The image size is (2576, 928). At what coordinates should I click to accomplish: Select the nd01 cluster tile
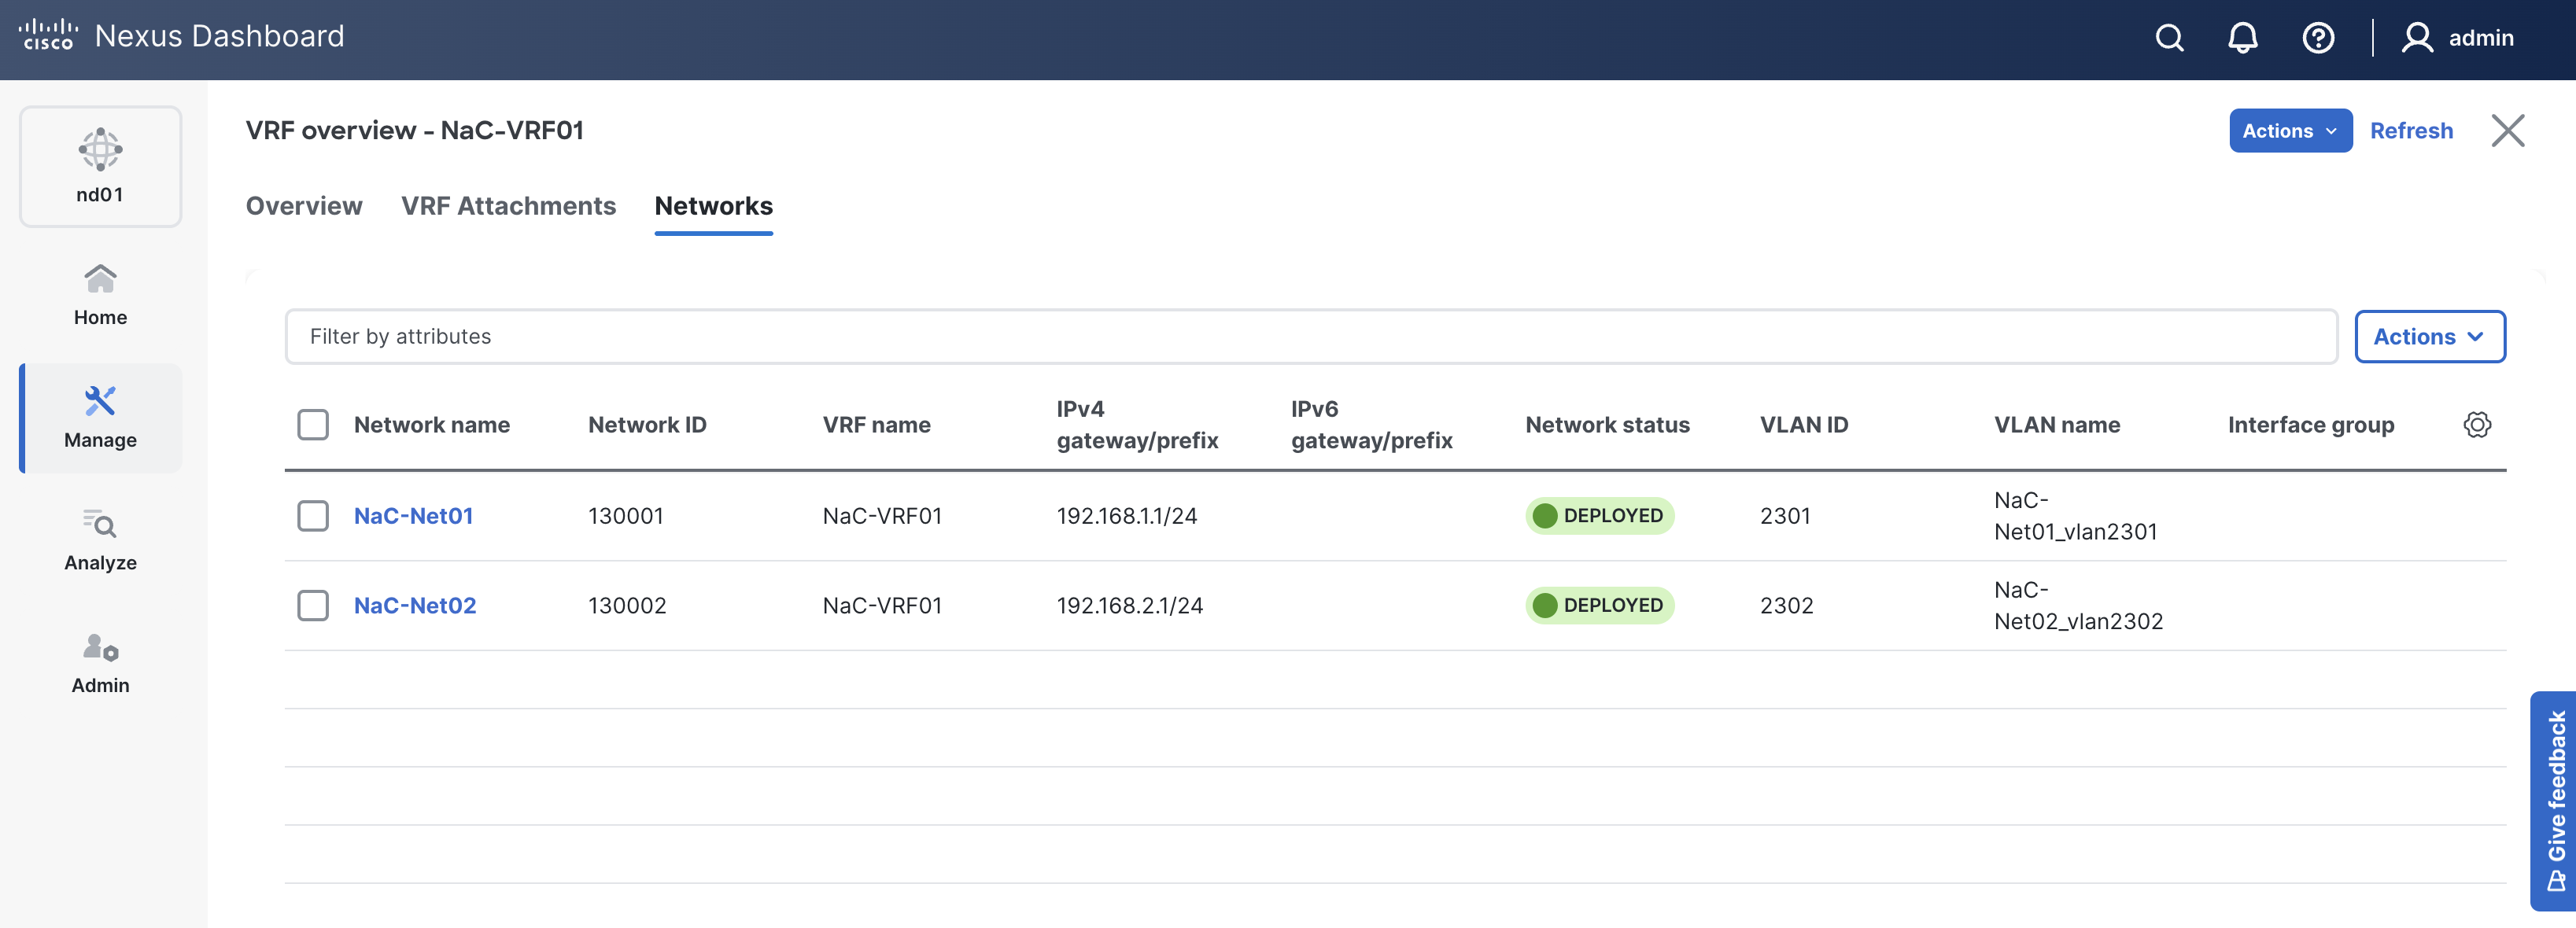click(100, 167)
